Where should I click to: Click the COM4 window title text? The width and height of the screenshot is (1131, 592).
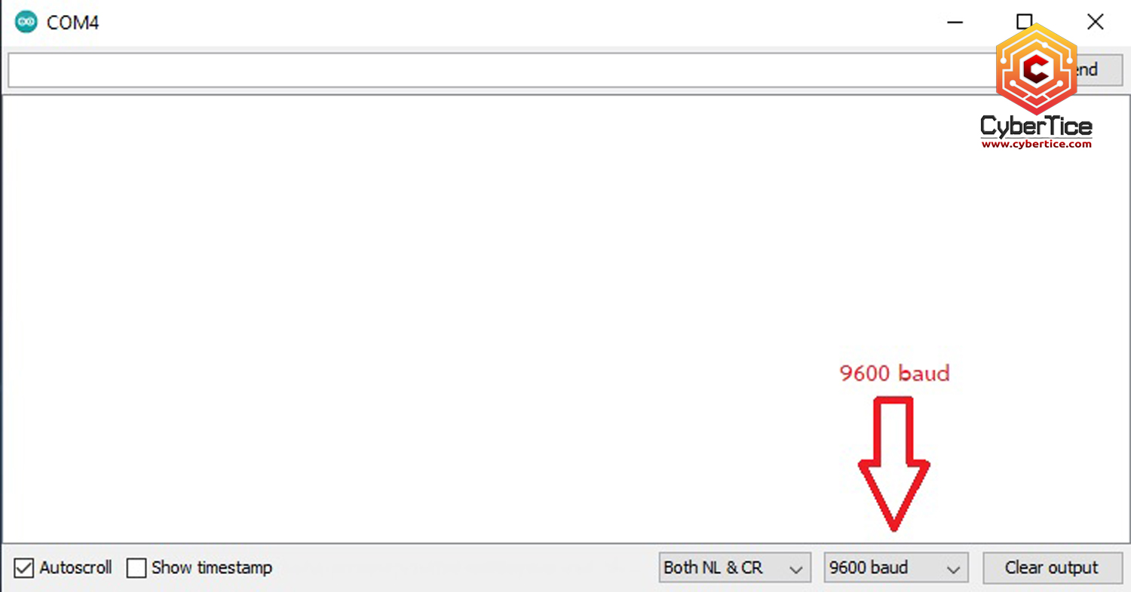pos(72,23)
